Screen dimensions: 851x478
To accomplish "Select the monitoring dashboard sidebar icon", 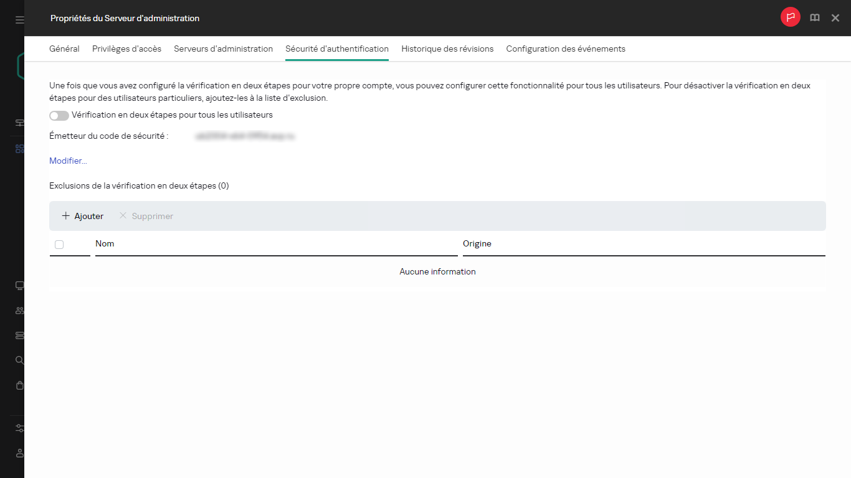I will pos(19,123).
